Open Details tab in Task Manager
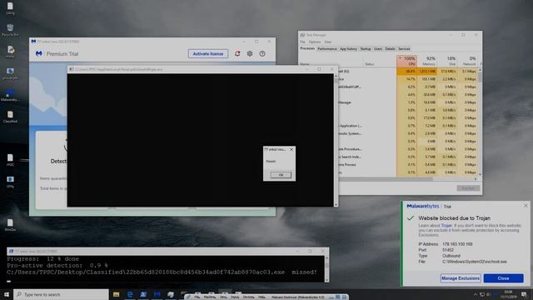 click(391, 49)
